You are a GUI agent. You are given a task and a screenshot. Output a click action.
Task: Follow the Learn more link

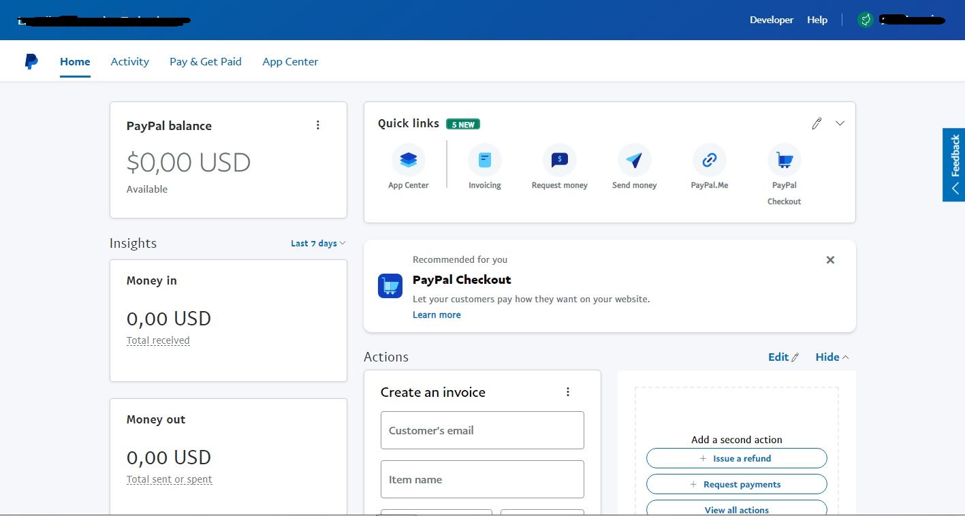[437, 315]
